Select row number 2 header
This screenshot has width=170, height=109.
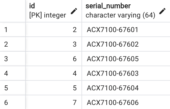[13, 44]
